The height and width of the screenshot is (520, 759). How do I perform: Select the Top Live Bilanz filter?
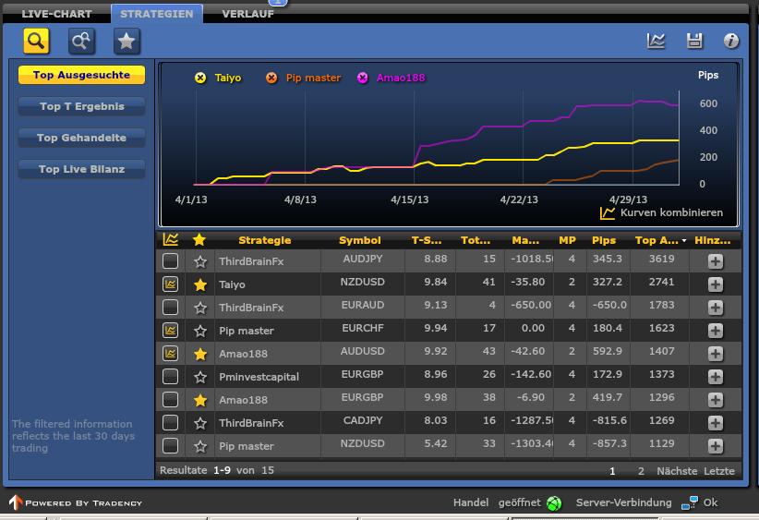click(x=81, y=169)
